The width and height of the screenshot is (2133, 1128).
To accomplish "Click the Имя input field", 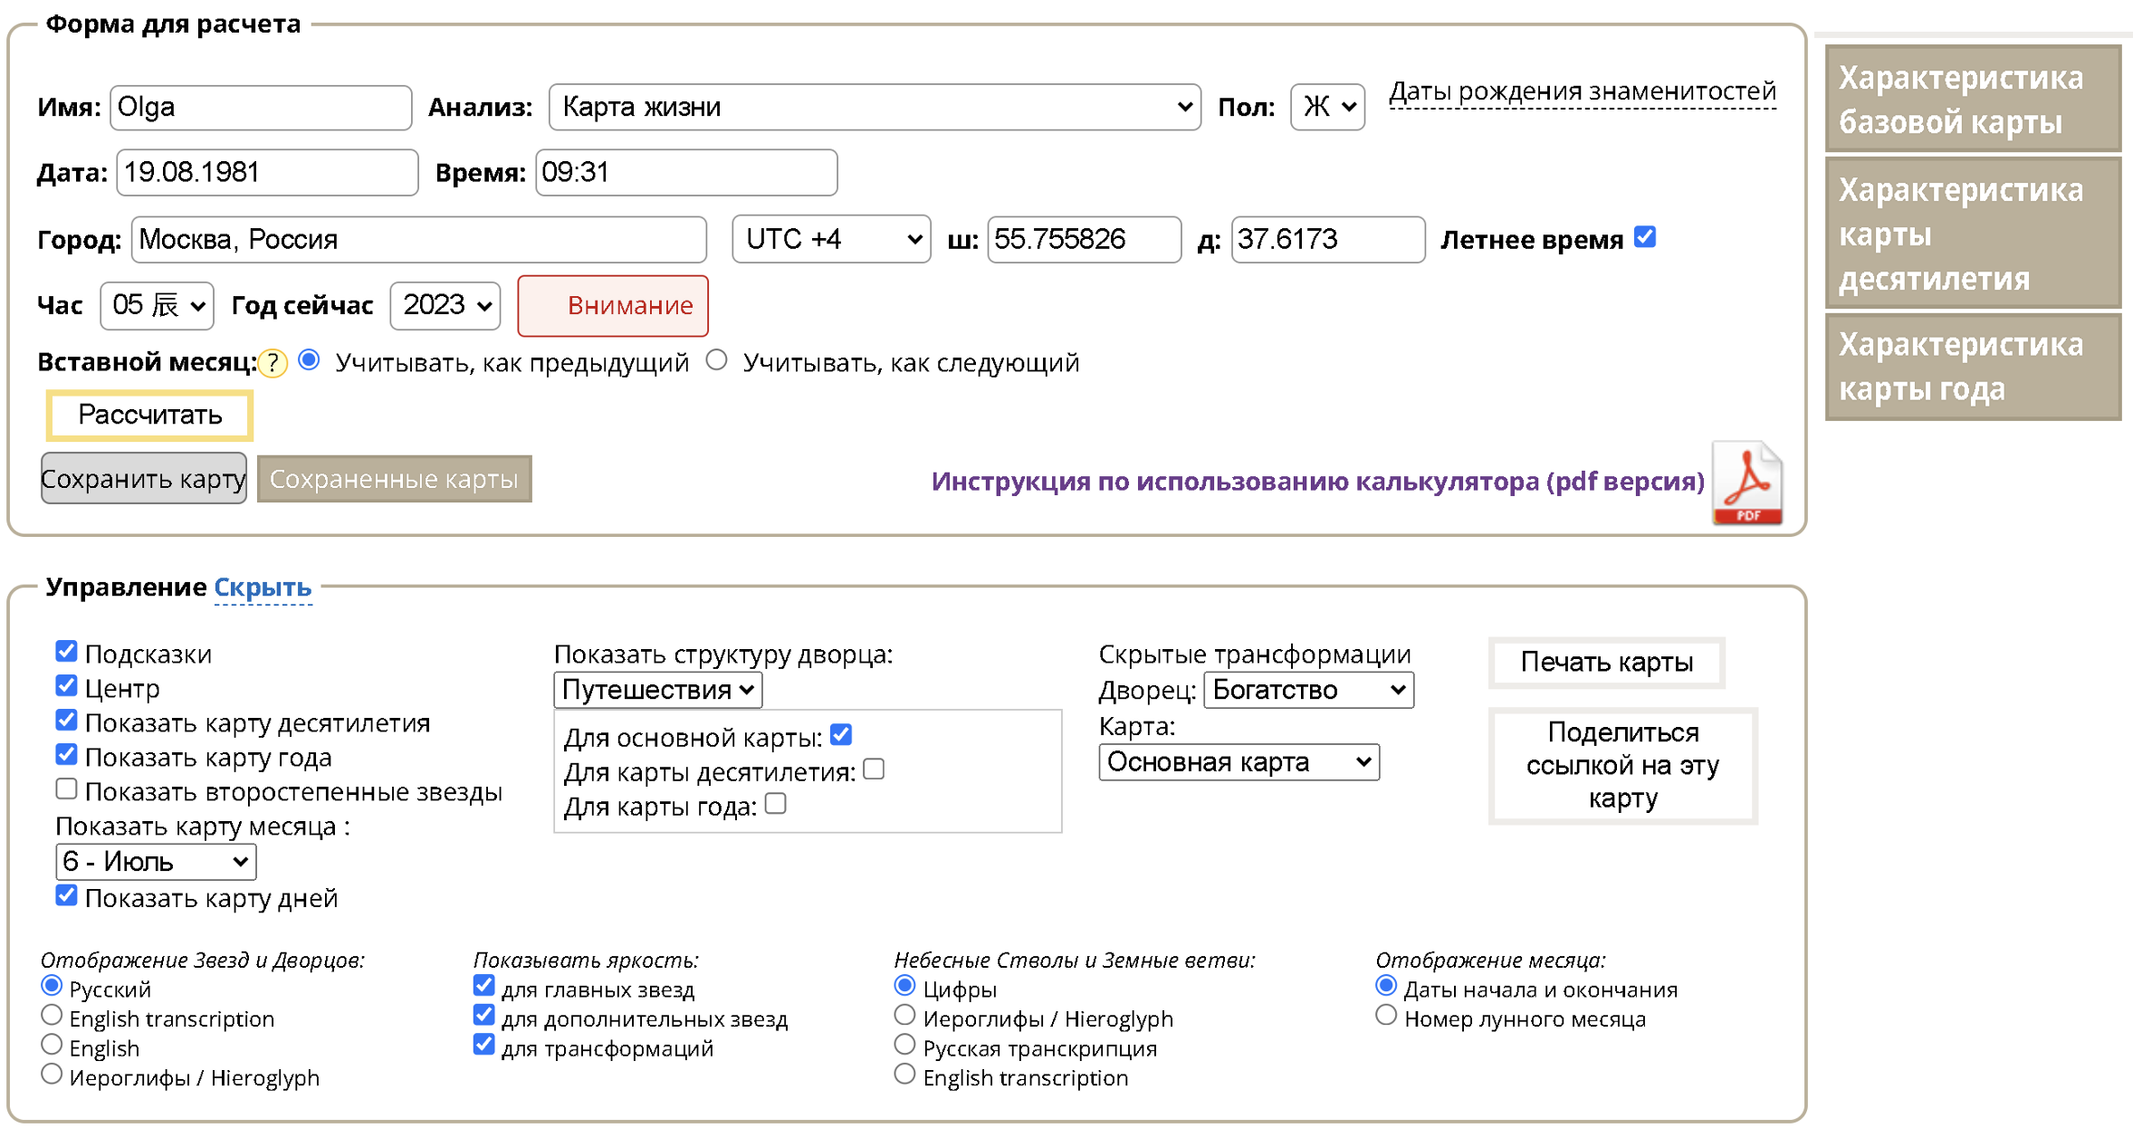I will 261,107.
